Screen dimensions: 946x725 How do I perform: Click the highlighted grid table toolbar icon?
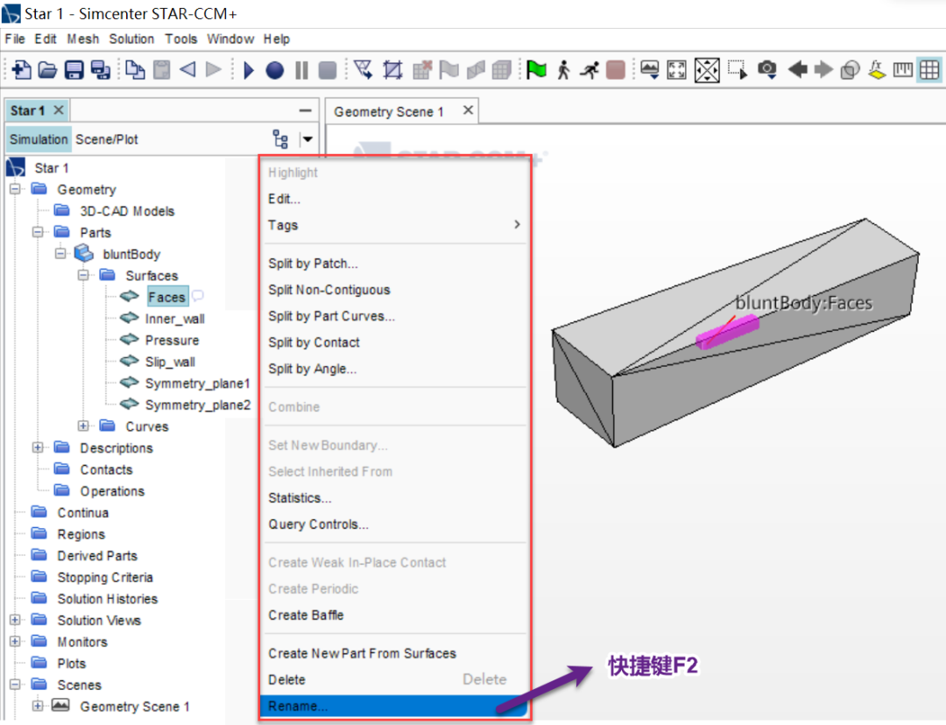pos(929,70)
